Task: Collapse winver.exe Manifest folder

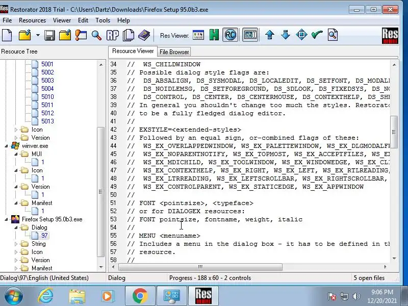Action: (16, 203)
